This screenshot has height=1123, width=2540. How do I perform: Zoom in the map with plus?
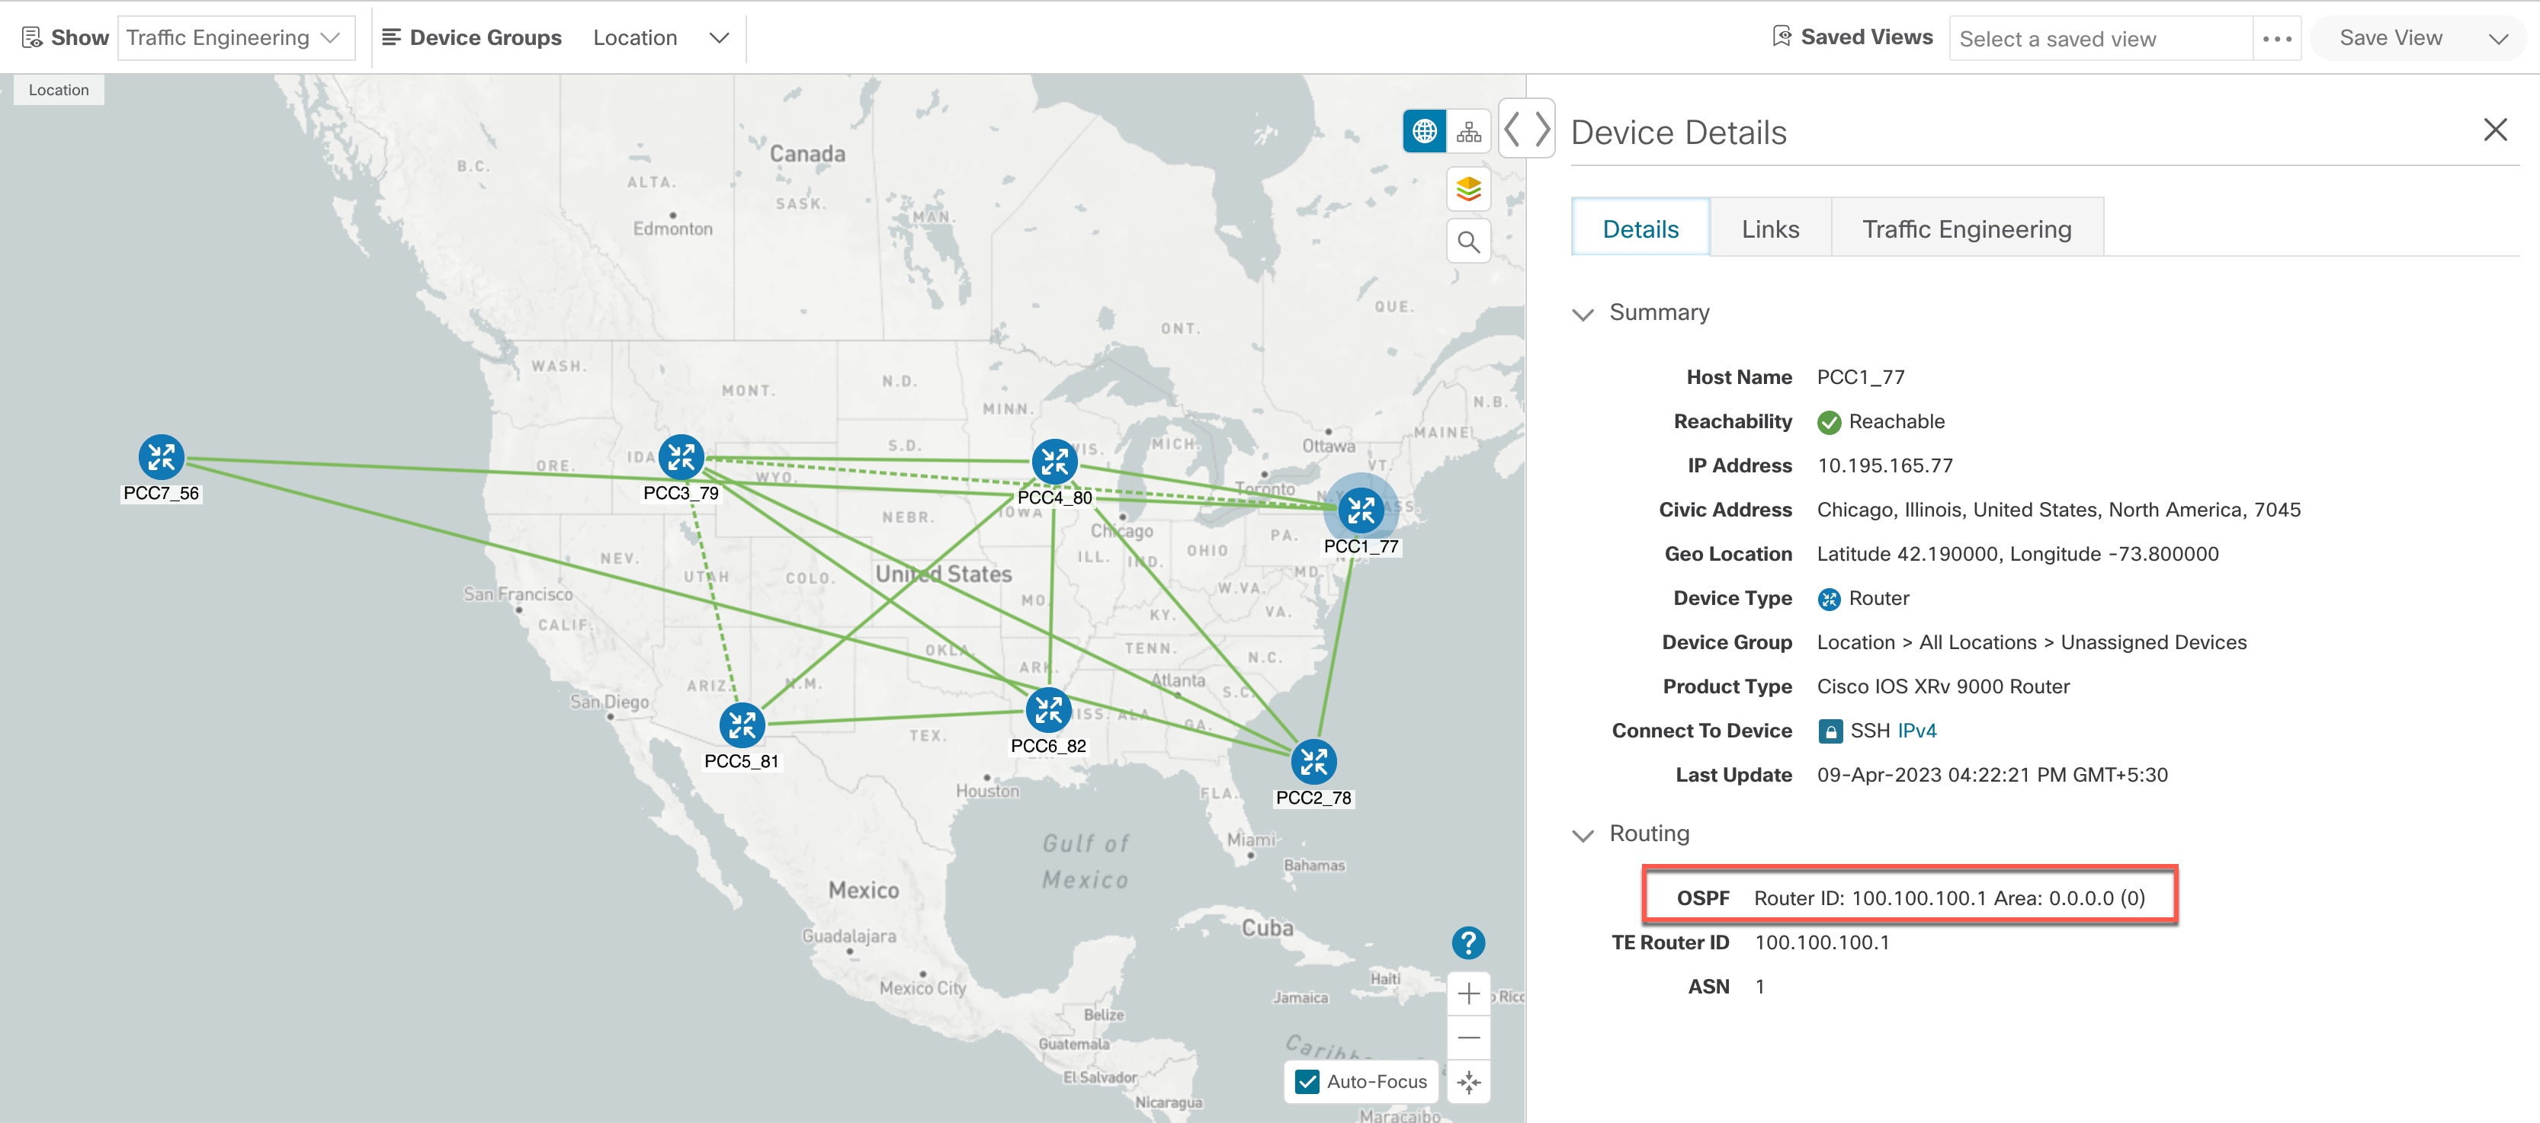[x=1468, y=993]
